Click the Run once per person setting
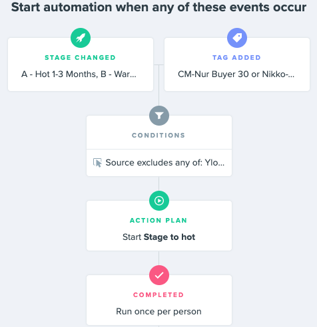 tap(158, 312)
